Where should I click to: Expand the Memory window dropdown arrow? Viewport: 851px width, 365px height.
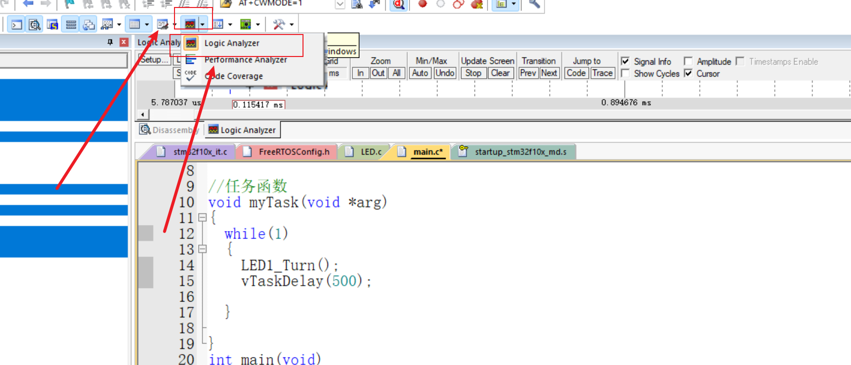[x=146, y=24]
